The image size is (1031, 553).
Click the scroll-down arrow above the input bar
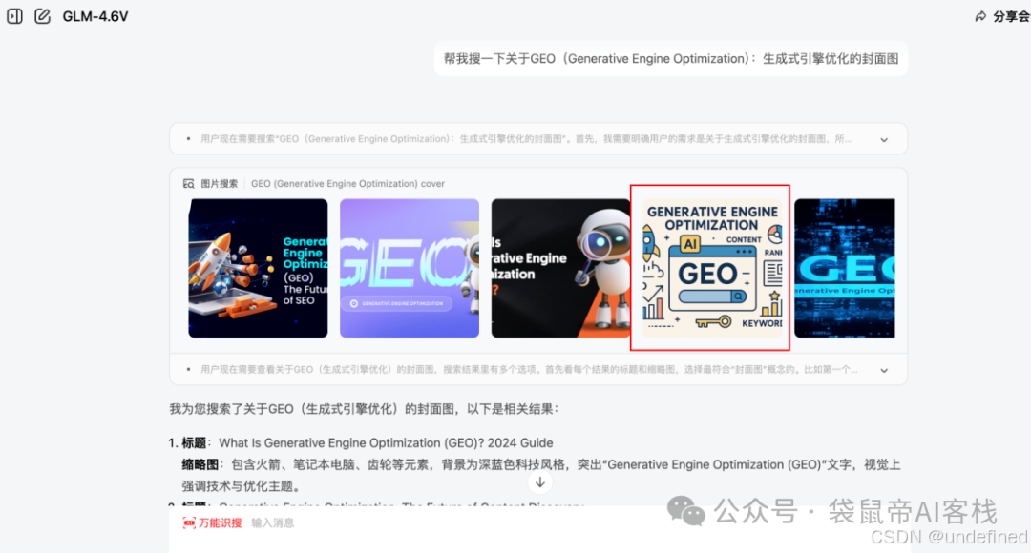coord(539,482)
